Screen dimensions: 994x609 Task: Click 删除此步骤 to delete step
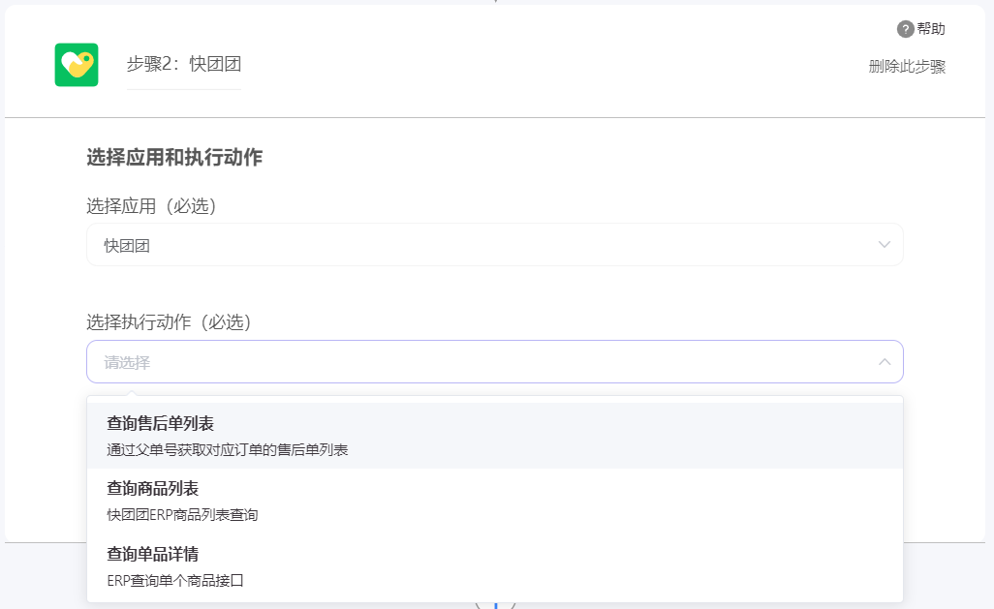click(x=907, y=67)
